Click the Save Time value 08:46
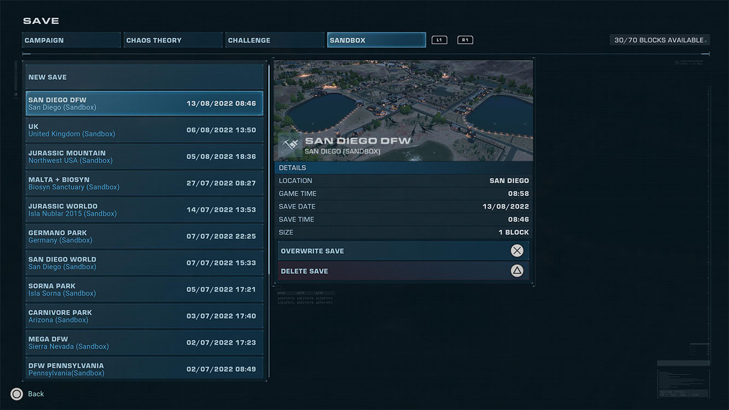The height and width of the screenshot is (410, 729). [518, 219]
